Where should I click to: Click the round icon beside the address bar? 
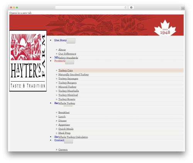pos(131,8)
